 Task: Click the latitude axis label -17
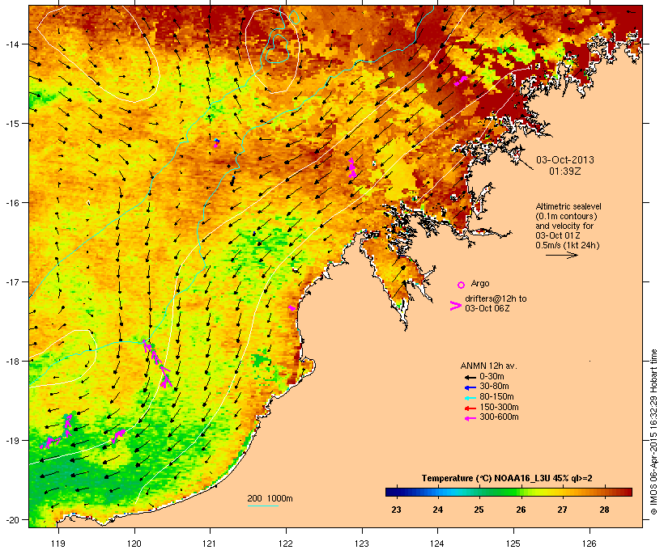click(11, 281)
